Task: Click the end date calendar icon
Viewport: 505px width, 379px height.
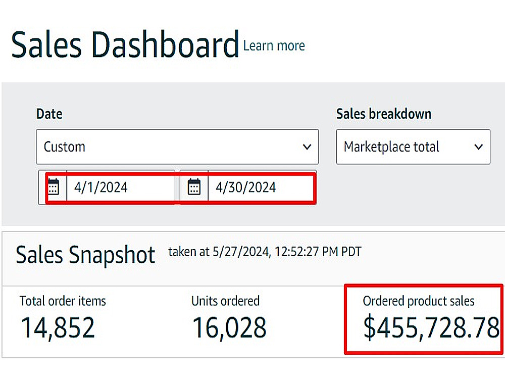Action: click(x=194, y=187)
